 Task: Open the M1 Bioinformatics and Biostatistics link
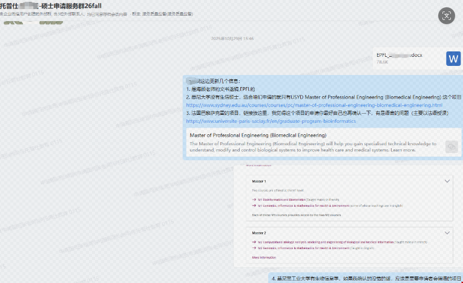click(281, 200)
